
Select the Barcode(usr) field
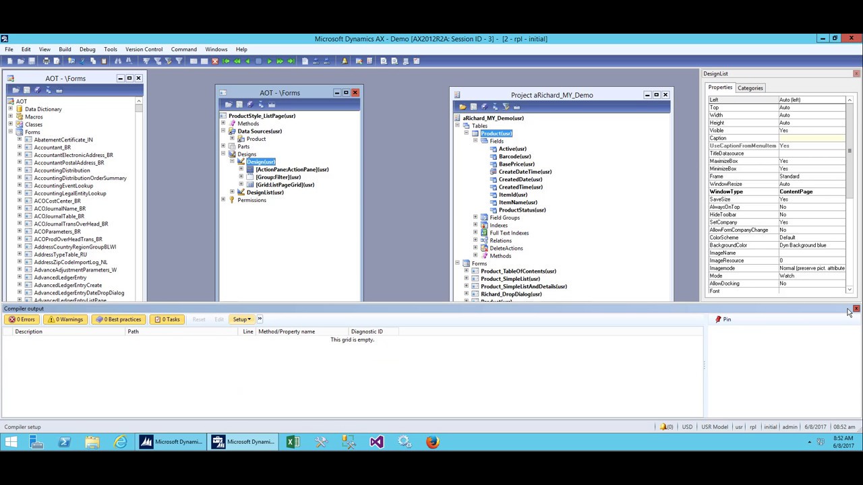[x=514, y=156]
